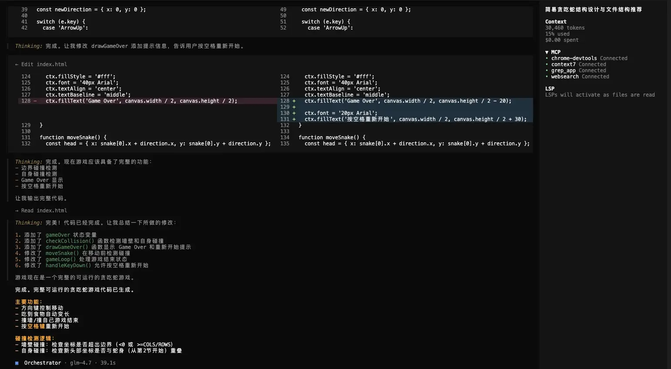Screen dimensions: 671x369
Task: Click the Orchestrator agent name
Action: coord(43,363)
